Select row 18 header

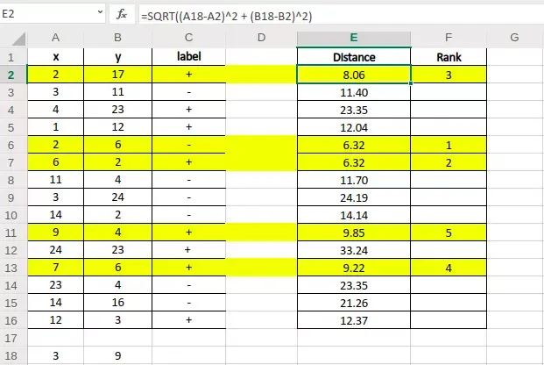14,357
